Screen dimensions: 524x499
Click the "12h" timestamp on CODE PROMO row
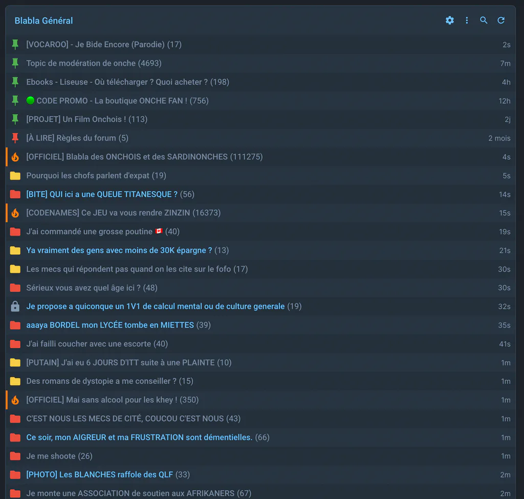pos(504,101)
